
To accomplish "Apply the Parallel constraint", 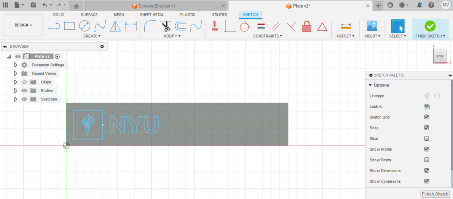I will pyautogui.click(x=276, y=26).
